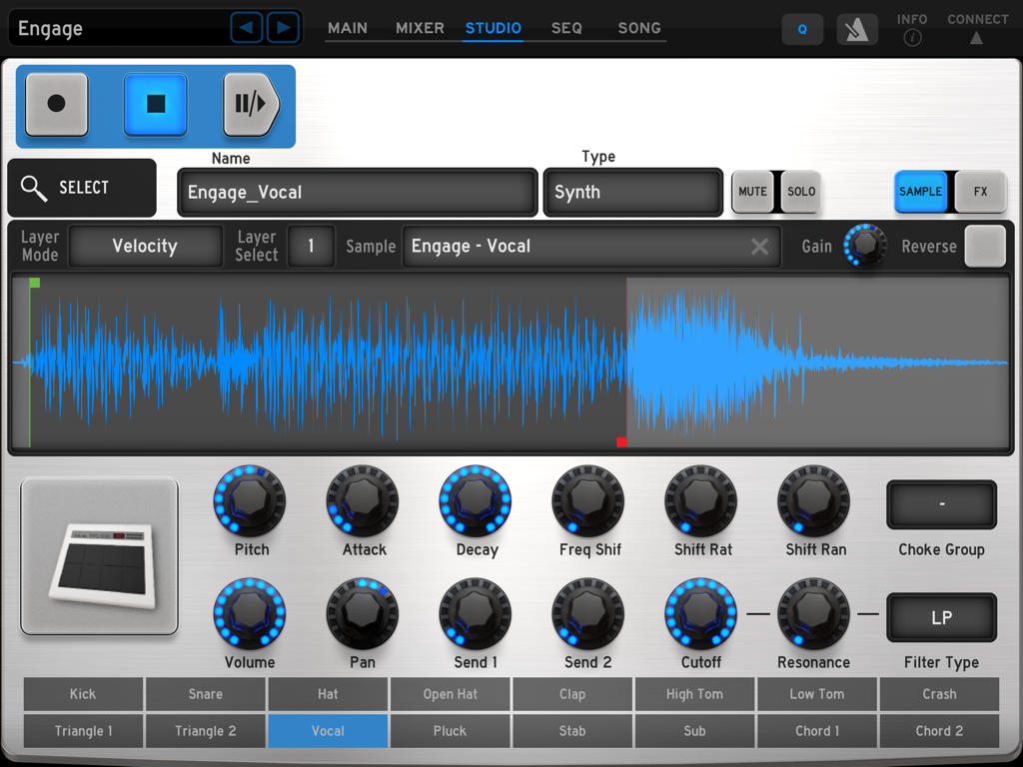Enable Reverse sample playback

point(984,246)
